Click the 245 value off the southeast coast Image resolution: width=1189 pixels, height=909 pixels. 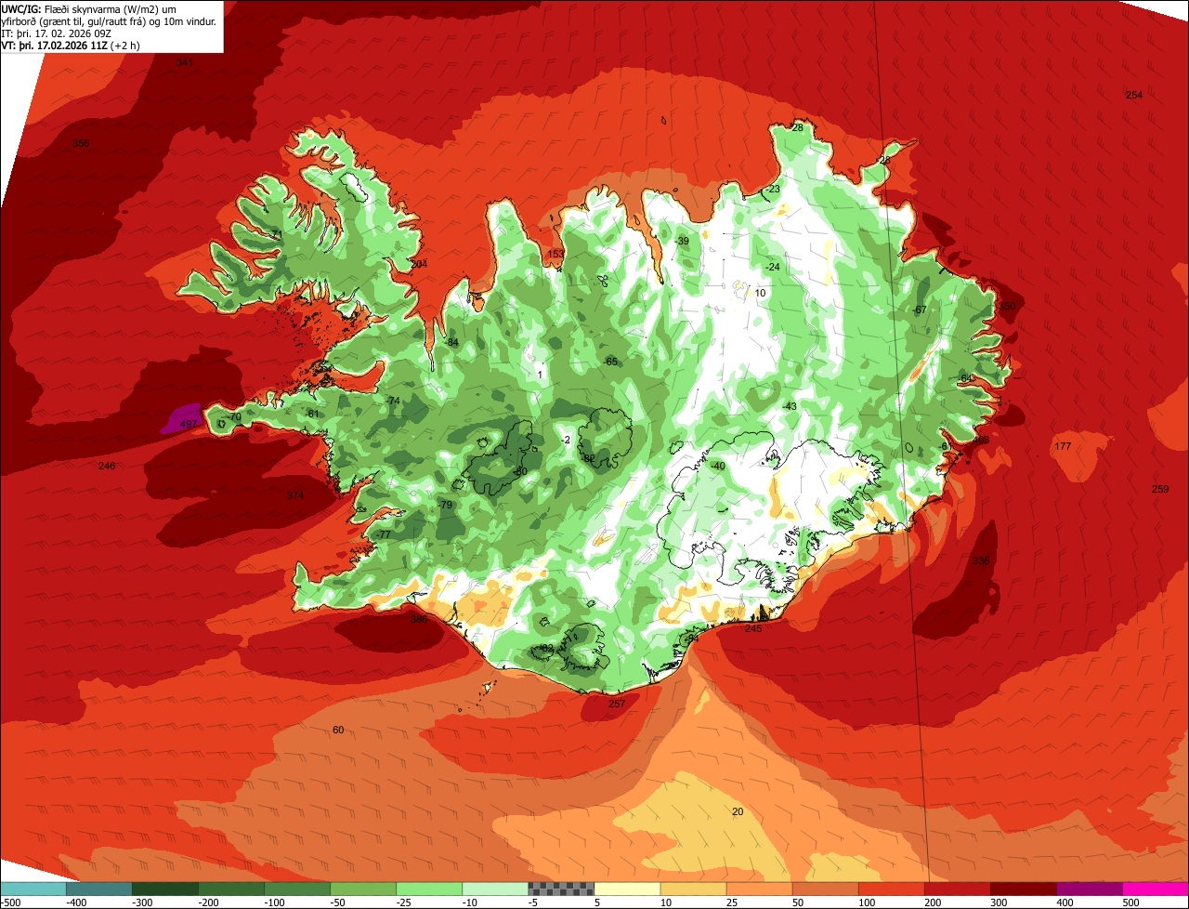tap(753, 629)
